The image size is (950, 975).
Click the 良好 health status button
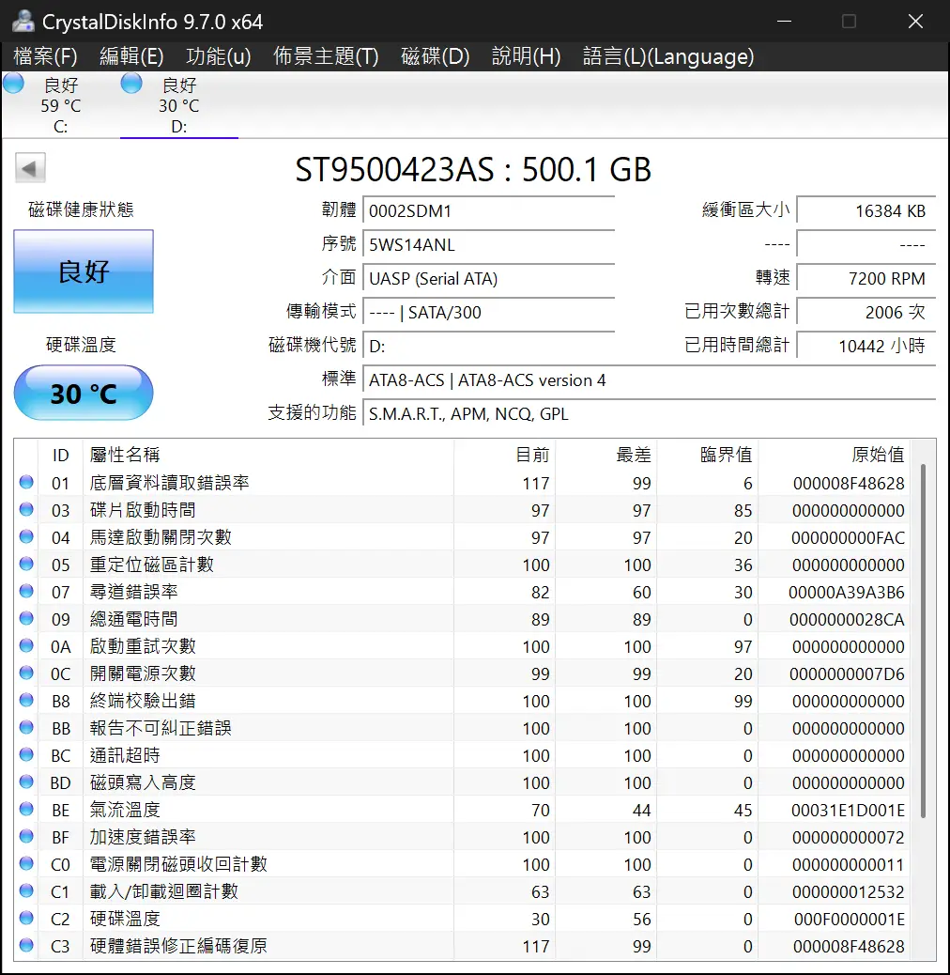click(84, 271)
